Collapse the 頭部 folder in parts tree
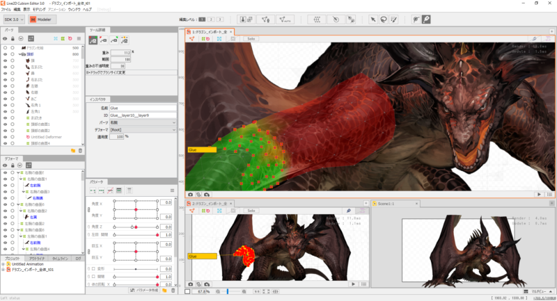557x301 pixels. coord(20,54)
